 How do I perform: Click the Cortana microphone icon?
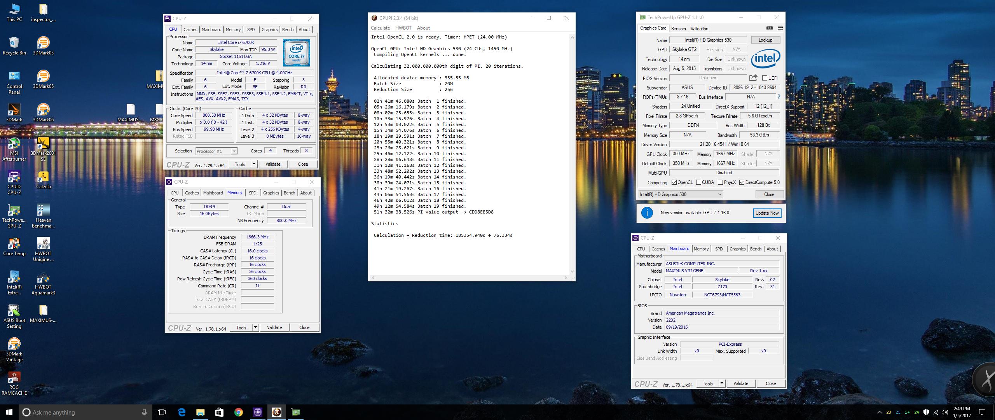coord(144,412)
